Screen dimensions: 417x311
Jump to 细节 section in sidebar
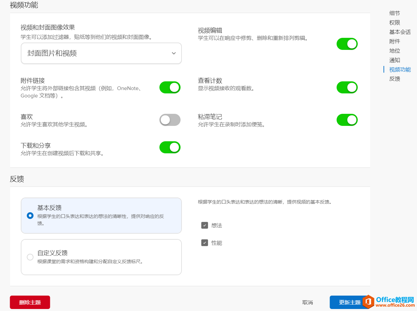pos(394,13)
